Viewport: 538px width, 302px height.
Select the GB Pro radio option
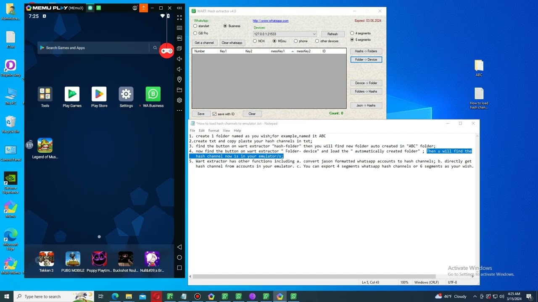coord(200,33)
